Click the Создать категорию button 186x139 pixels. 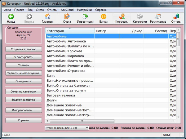24,49
